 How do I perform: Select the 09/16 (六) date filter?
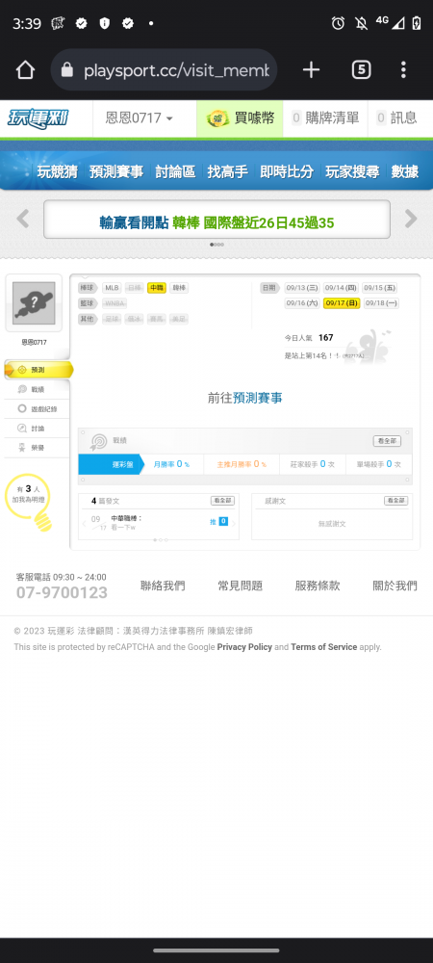pyautogui.click(x=302, y=302)
